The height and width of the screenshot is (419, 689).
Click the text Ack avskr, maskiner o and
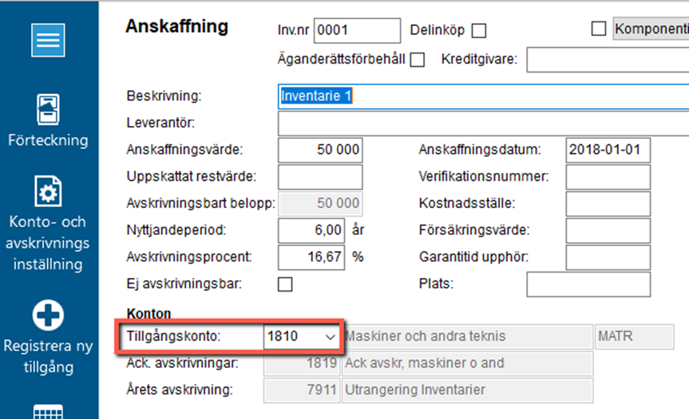425,363
